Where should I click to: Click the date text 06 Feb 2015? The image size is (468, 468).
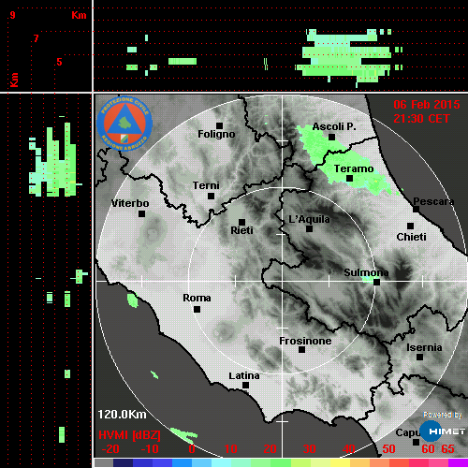point(427,105)
